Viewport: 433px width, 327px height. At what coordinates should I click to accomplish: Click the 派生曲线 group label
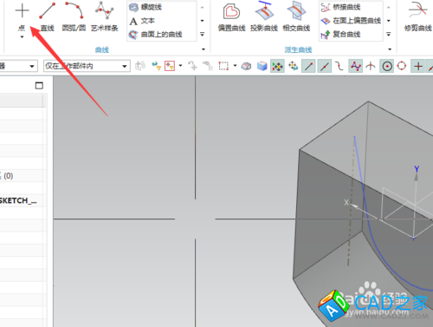click(298, 49)
